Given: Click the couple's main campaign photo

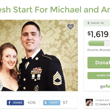Looking at the screenshot, I should click(39, 55).
